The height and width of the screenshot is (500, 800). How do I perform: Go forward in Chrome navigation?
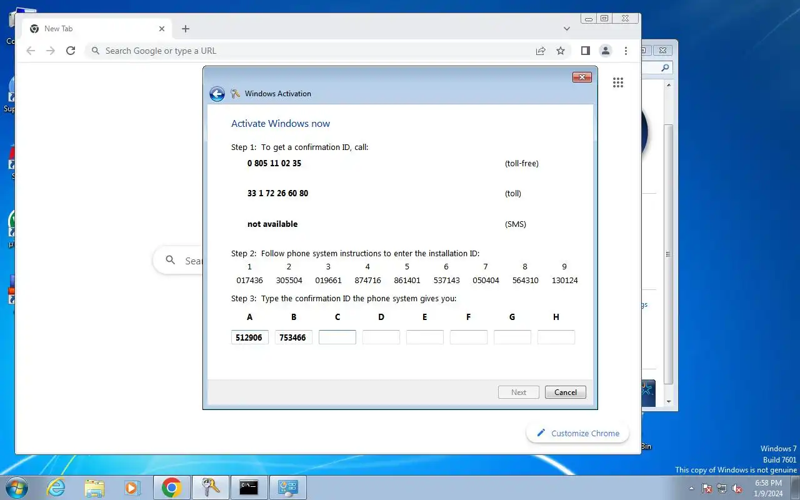coord(51,51)
